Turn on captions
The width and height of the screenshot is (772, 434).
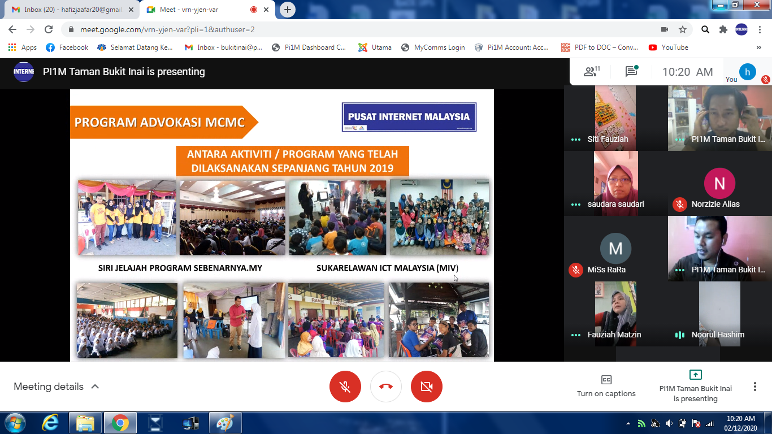(606, 386)
